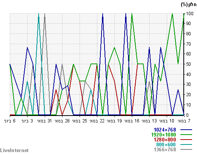
Task: Click the 22 May x-axis date label
Action: 97,121
